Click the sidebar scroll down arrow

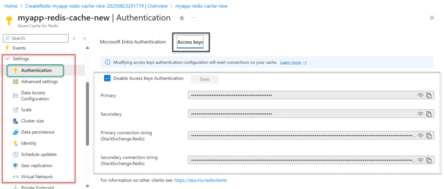pos(88,186)
